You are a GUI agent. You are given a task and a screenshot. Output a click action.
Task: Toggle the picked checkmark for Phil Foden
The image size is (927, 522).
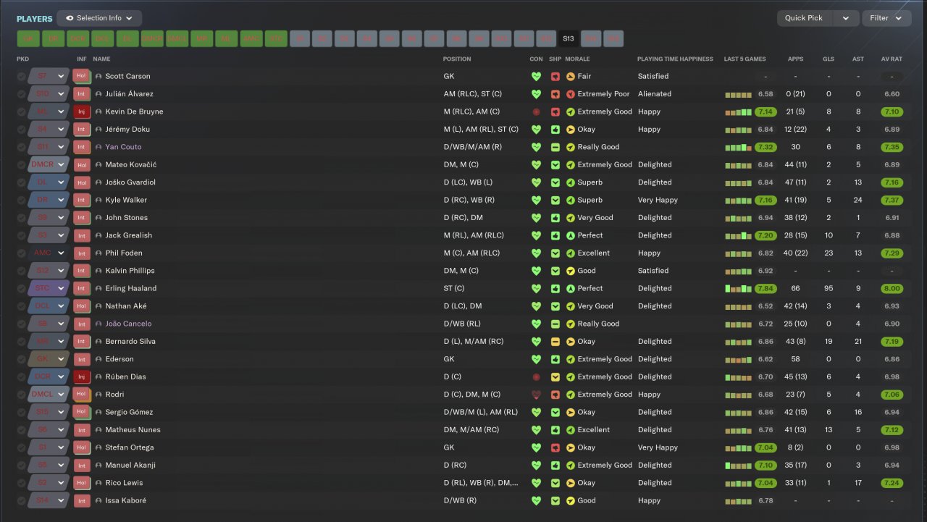pos(22,253)
